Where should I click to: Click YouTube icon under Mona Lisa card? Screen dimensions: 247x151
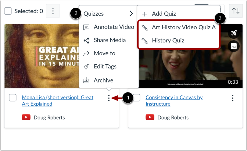point(26,117)
